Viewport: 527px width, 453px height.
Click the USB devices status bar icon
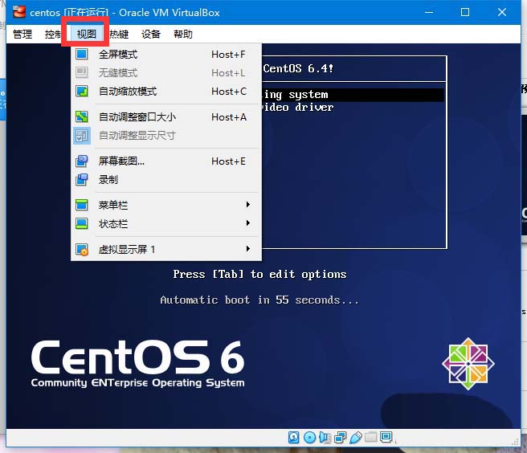click(356, 437)
